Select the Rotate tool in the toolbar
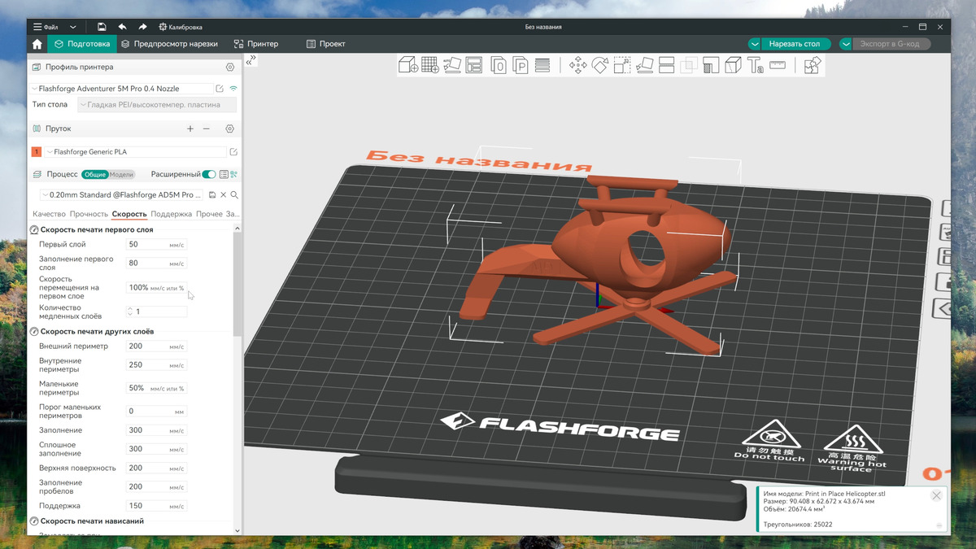976x549 pixels. tap(600, 65)
